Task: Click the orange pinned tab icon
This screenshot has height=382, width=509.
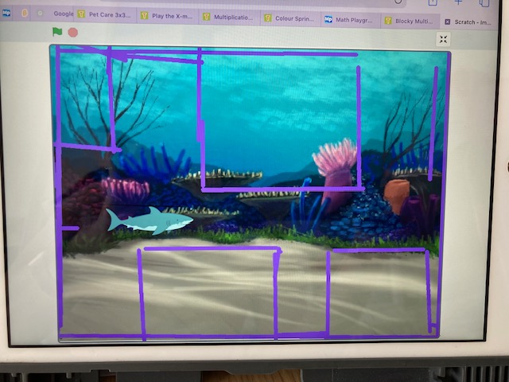Action: point(25,14)
